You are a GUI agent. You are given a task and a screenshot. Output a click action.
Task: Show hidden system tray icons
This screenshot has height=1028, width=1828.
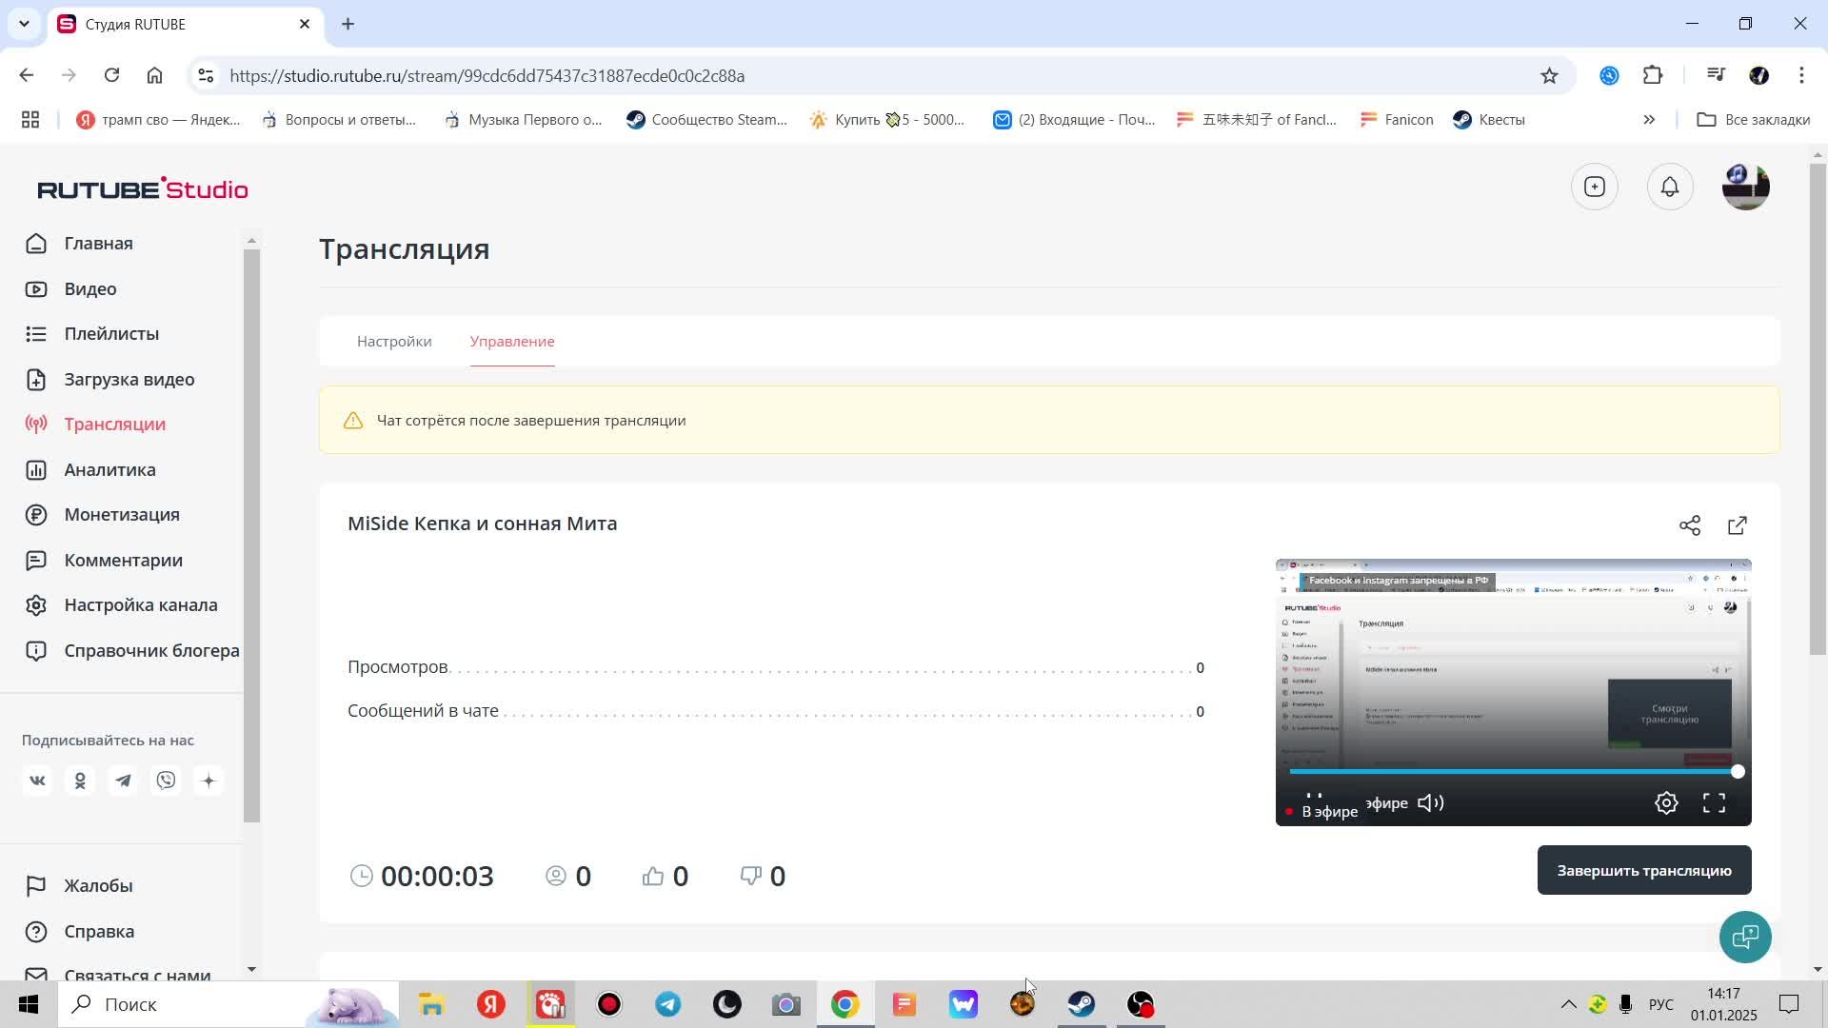point(1568,1005)
